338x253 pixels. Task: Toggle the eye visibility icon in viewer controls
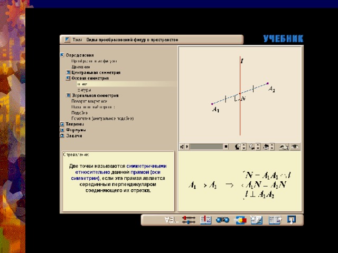coord(295,147)
